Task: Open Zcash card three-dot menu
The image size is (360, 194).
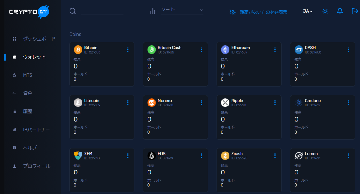Action: pos(275,156)
